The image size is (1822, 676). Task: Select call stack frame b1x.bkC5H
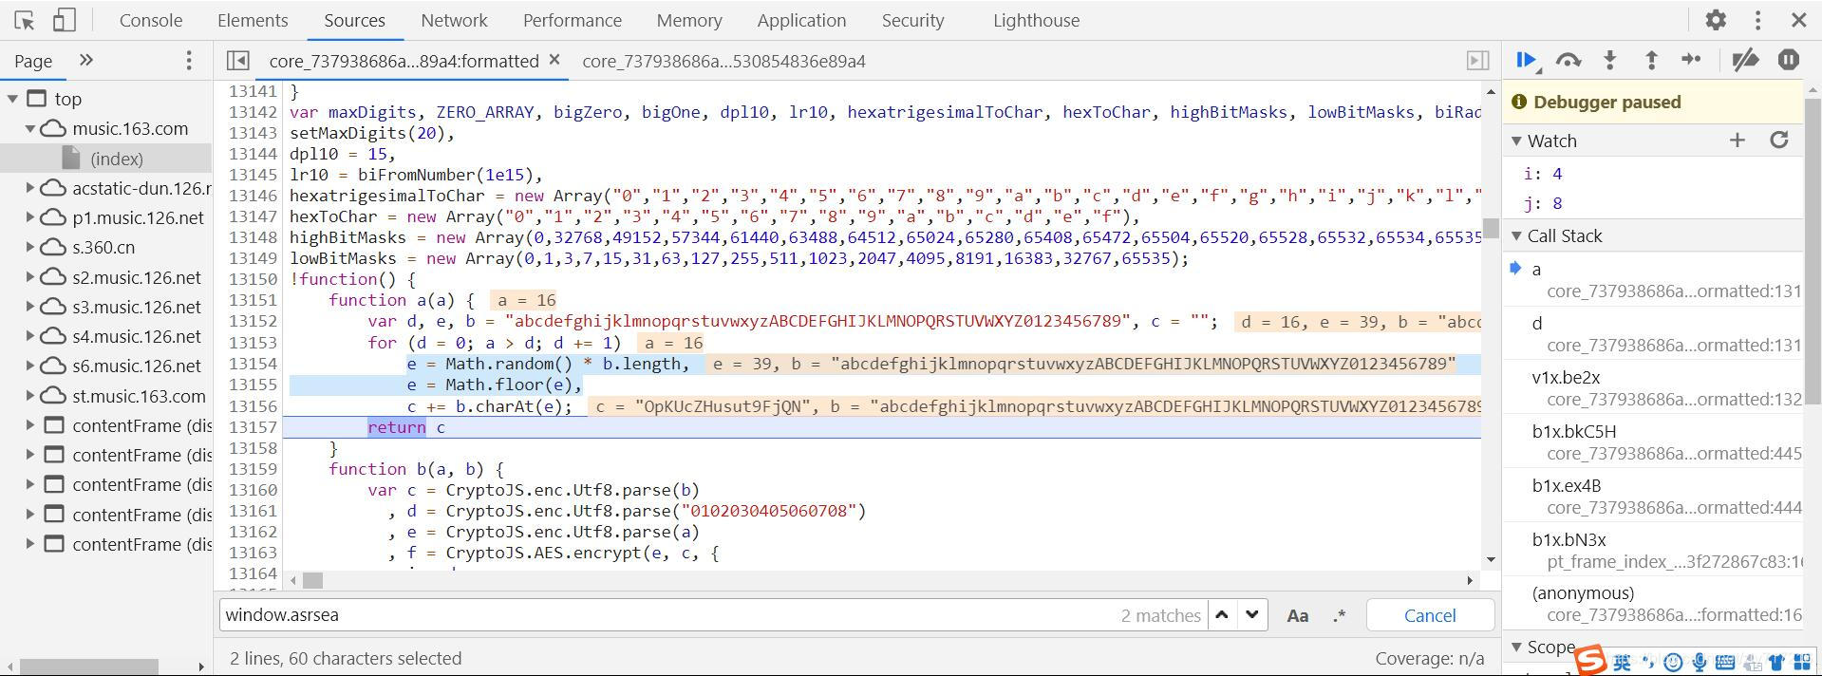(1653, 442)
